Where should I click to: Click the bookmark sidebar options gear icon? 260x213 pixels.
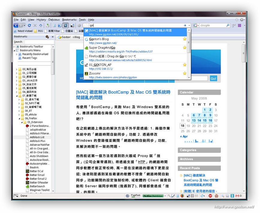click(47, 37)
